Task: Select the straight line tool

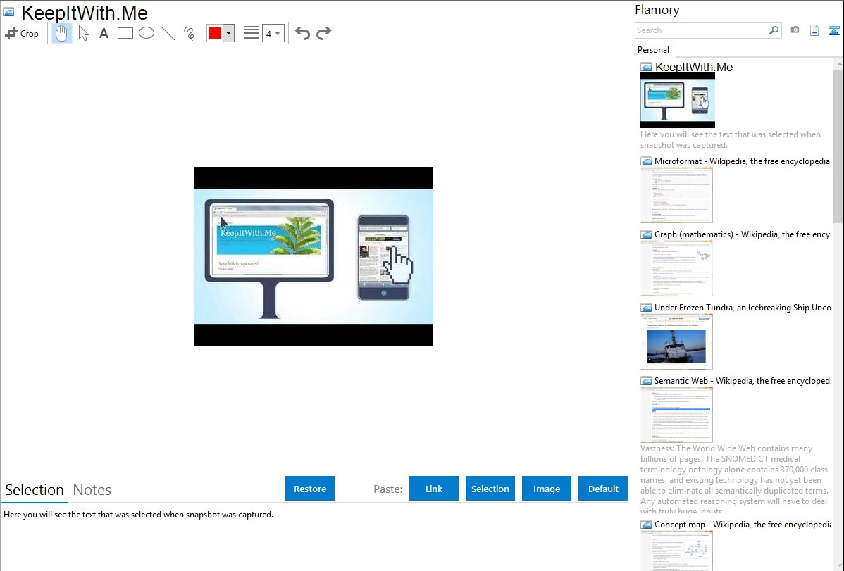Action: click(x=168, y=33)
